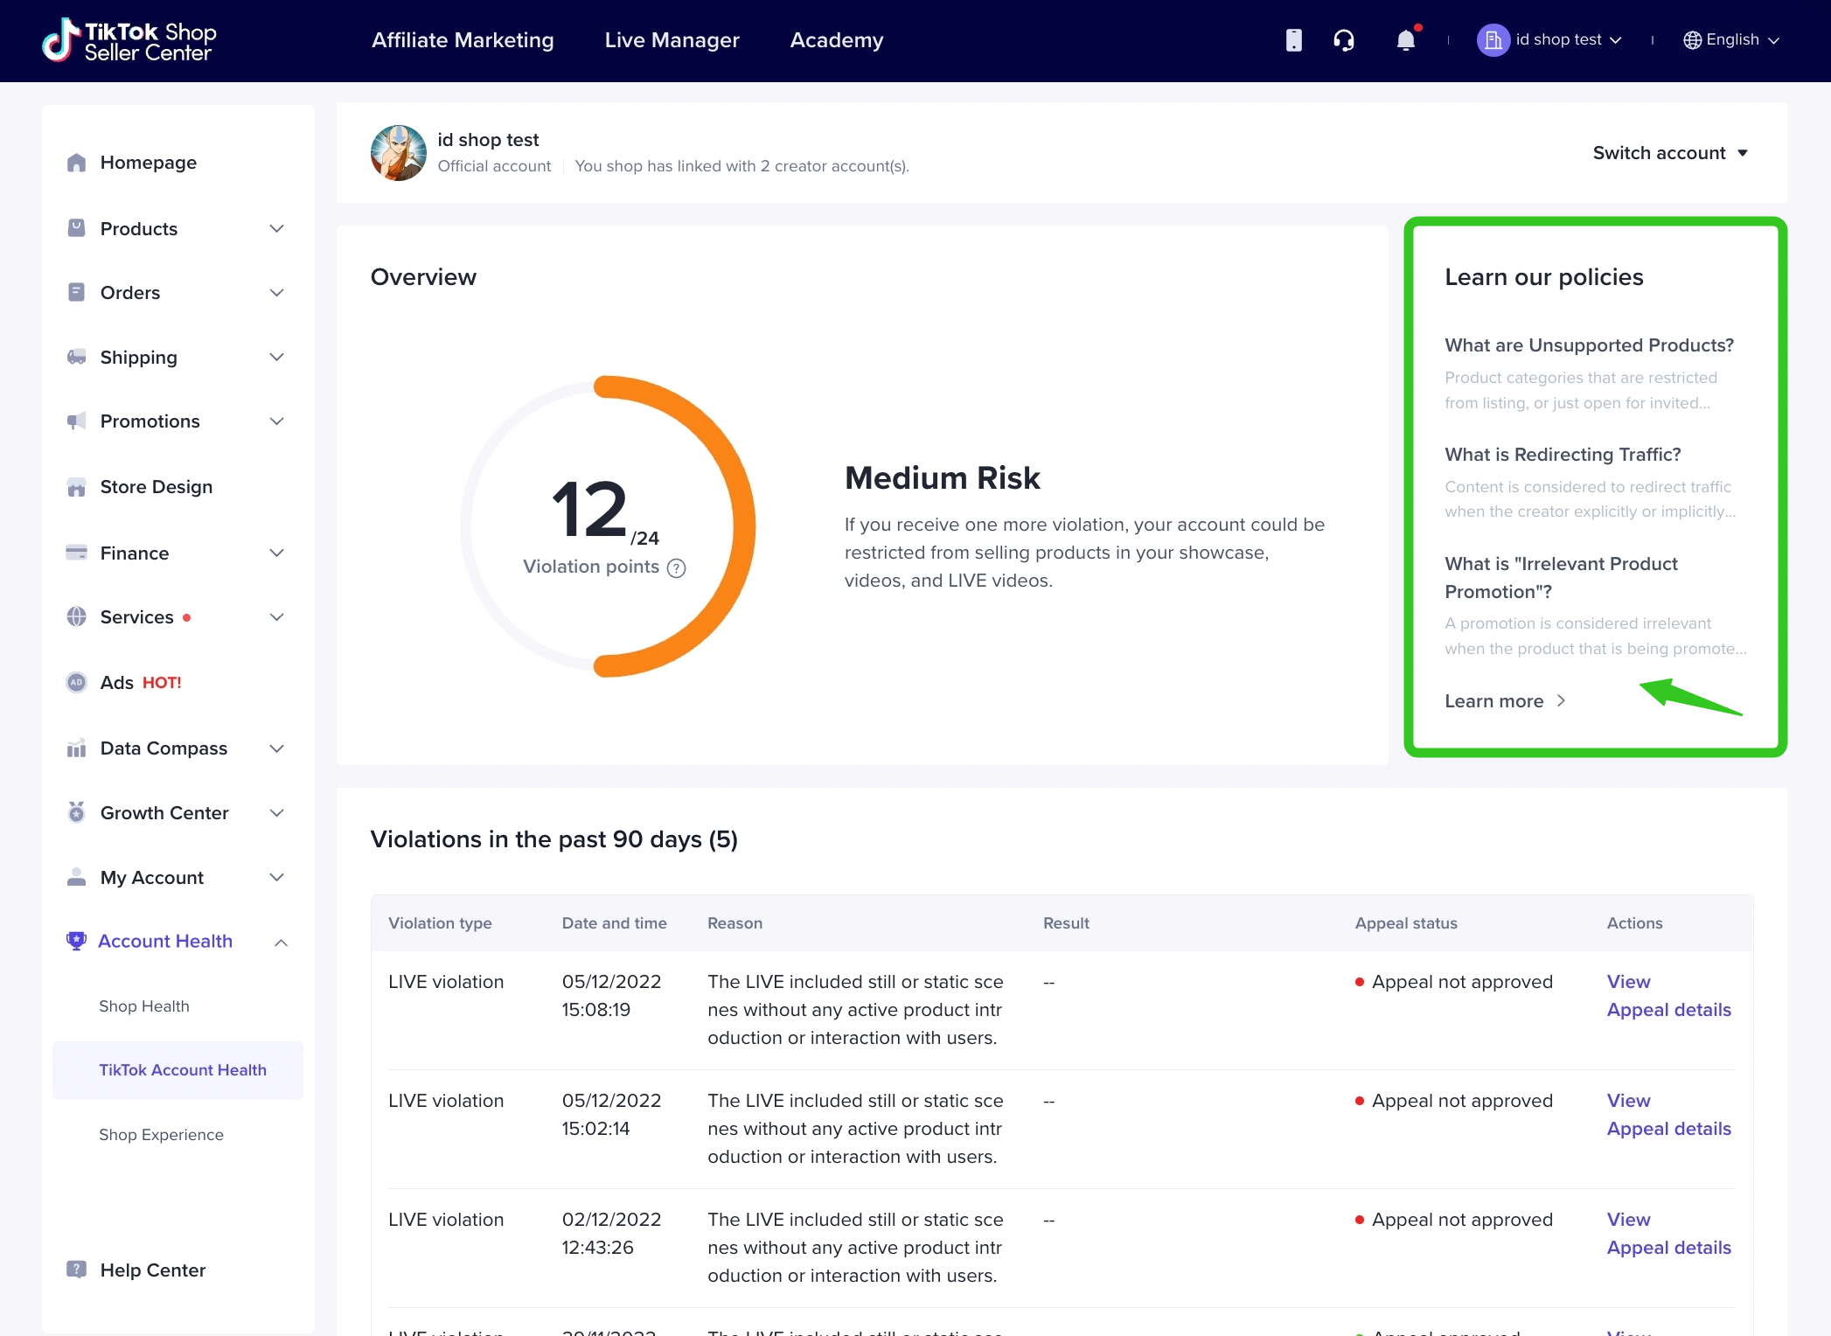Open Appeal details for 15:08:19 violation
1831x1336 pixels.
pyautogui.click(x=1668, y=1010)
